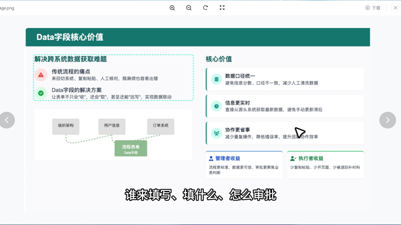401x225 pixels.
Task: Click the text 传统流程的痛点
Action: (x=71, y=72)
